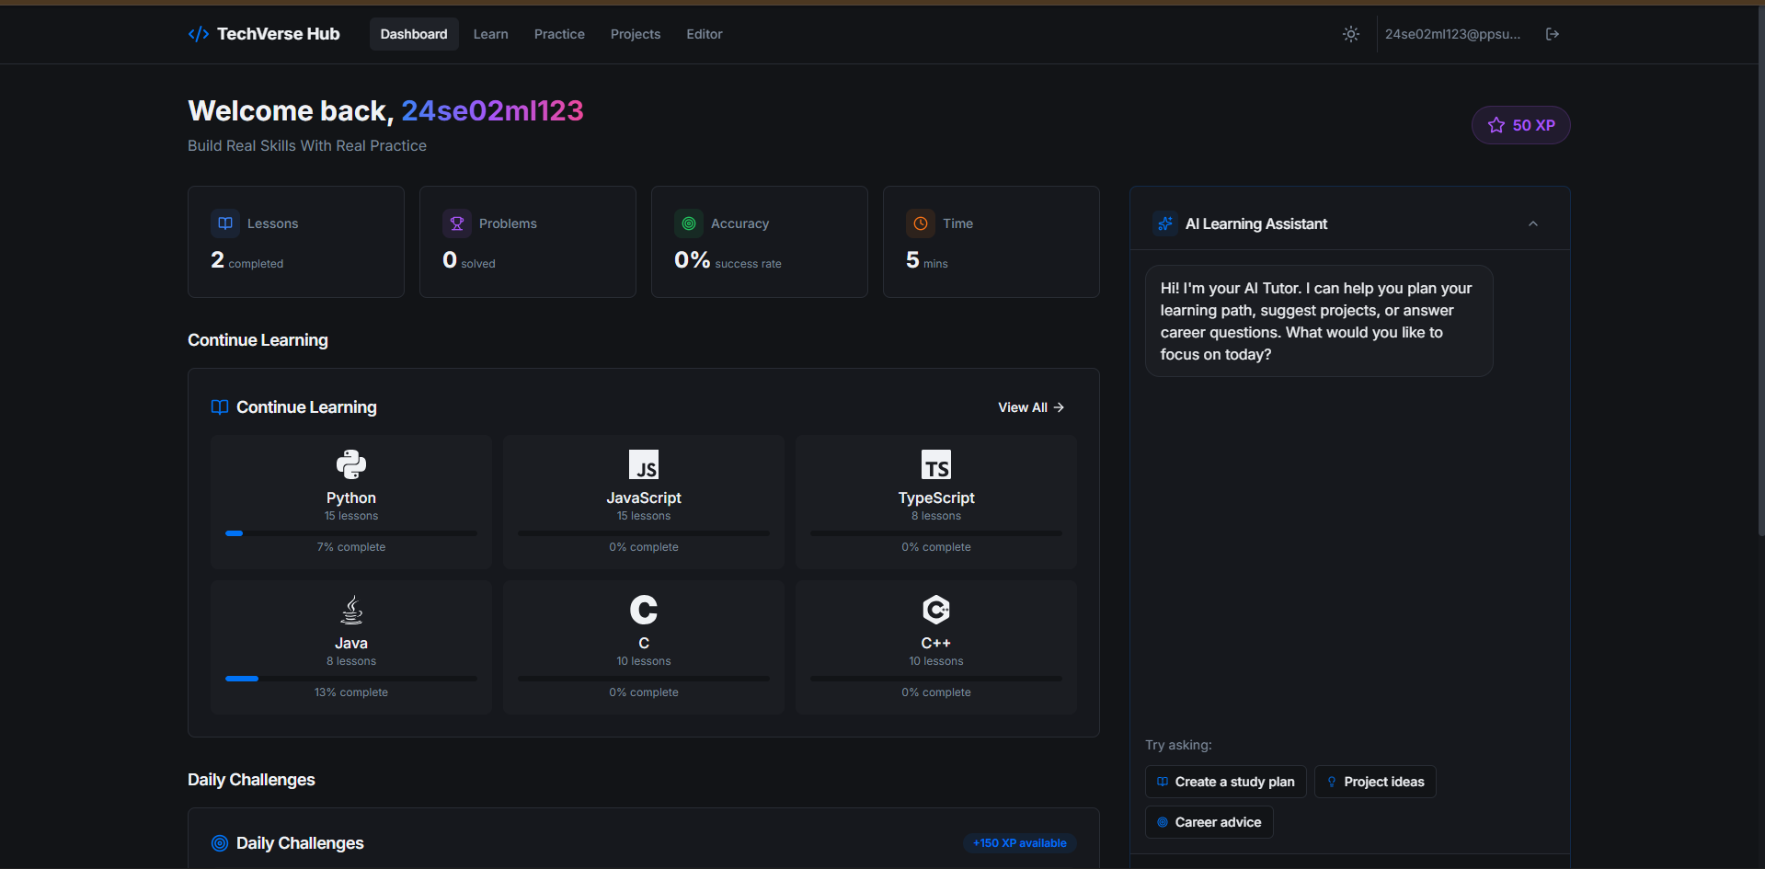The height and width of the screenshot is (869, 1765).
Task: Log out using the sign-out icon
Action: [x=1552, y=34]
